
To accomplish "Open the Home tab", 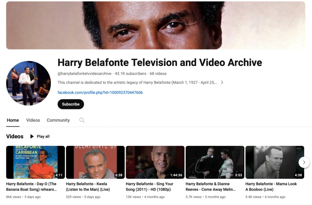I will pos(13,120).
